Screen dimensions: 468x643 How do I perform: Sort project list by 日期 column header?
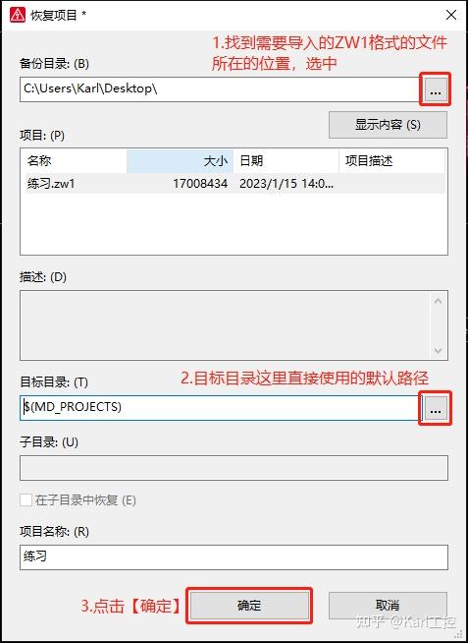pyautogui.click(x=286, y=161)
